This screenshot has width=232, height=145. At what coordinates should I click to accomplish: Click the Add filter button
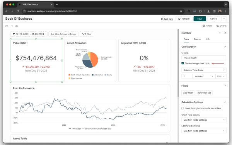[188, 93]
